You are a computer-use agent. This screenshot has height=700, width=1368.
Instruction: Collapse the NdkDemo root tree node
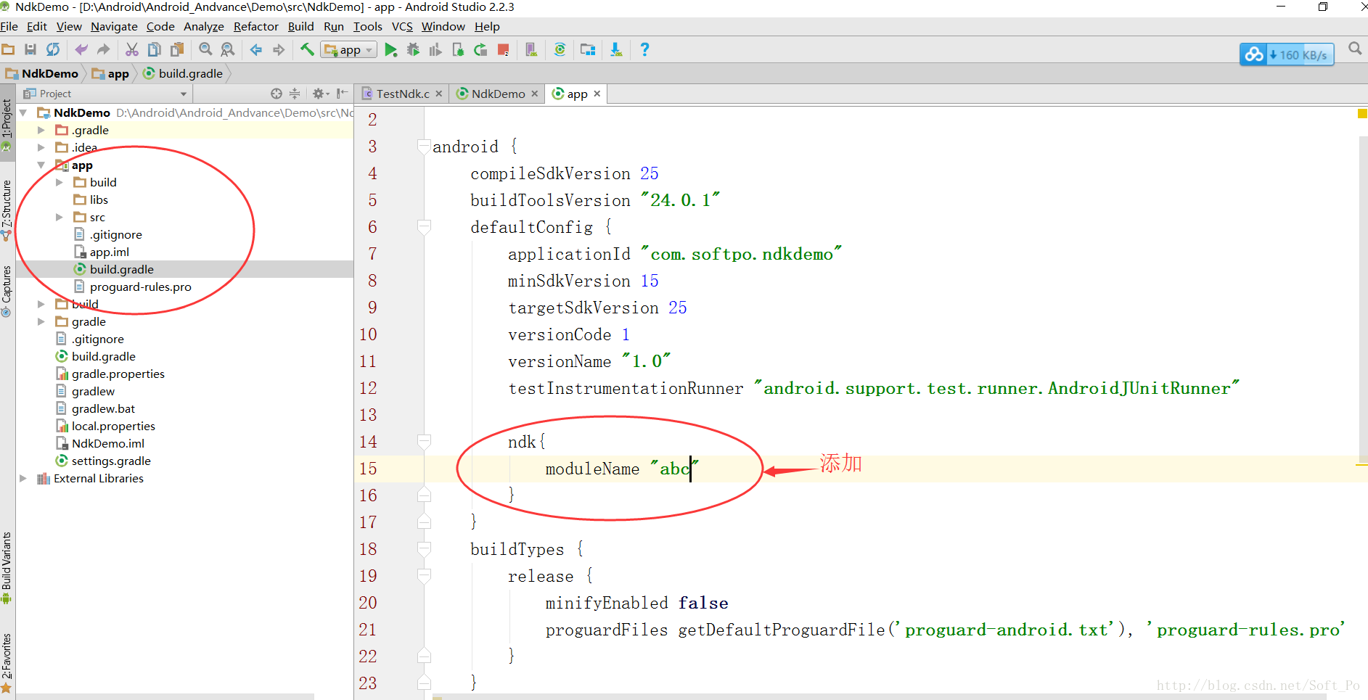pos(23,113)
